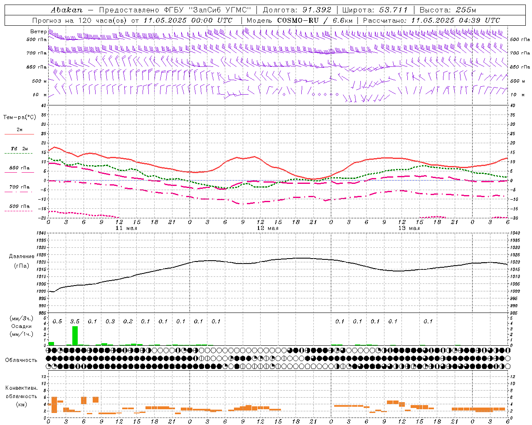Image resolution: width=532 pixels, height=425 pixels.
Task: Click the "13 мая" date label
Action: (409, 228)
